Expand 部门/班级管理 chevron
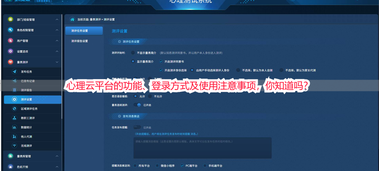Viewport: 379px width, 171px height. click(57, 19)
